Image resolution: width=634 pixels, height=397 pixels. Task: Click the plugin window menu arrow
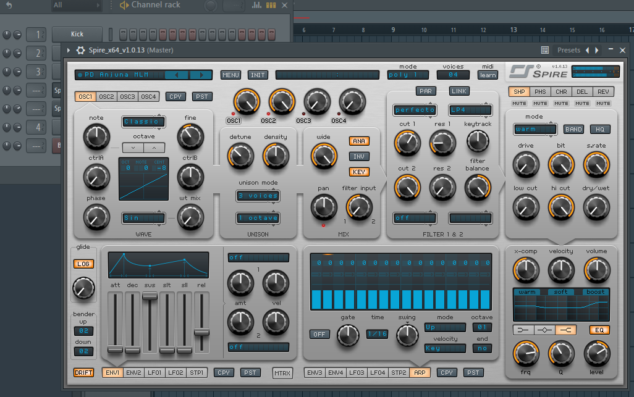coord(69,50)
